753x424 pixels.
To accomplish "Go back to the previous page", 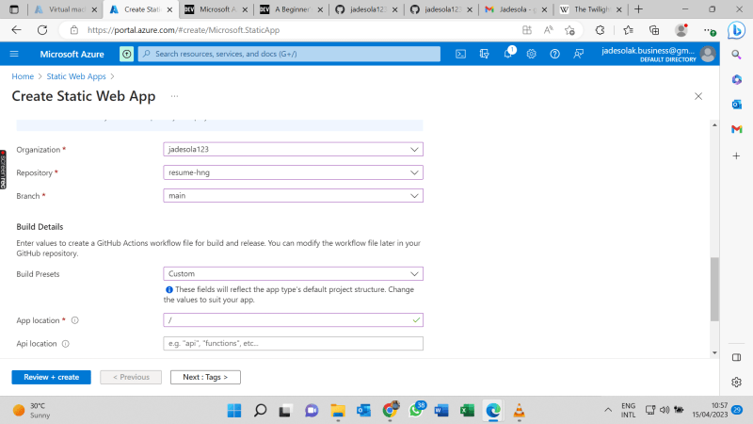I will pyautogui.click(x=16, y=30).
